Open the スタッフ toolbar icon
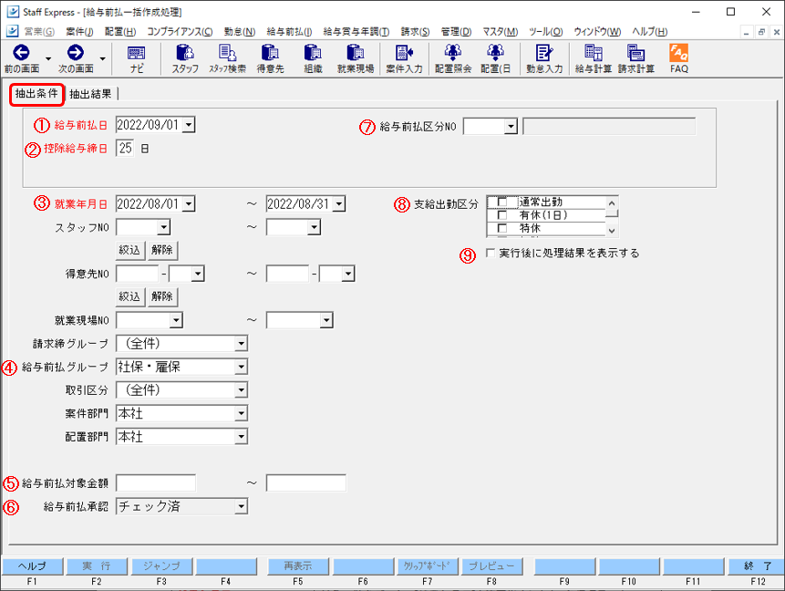Viewport: 785px width, 591px height. (x=185, y=53)
